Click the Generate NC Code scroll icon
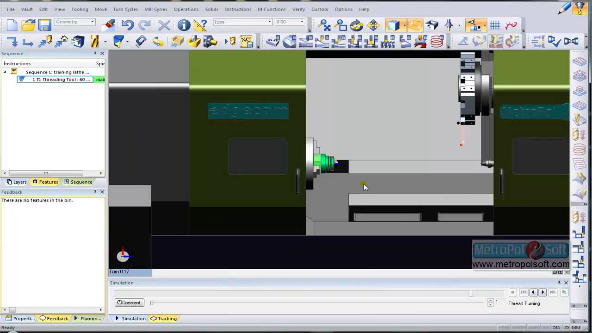 [246, 42]
